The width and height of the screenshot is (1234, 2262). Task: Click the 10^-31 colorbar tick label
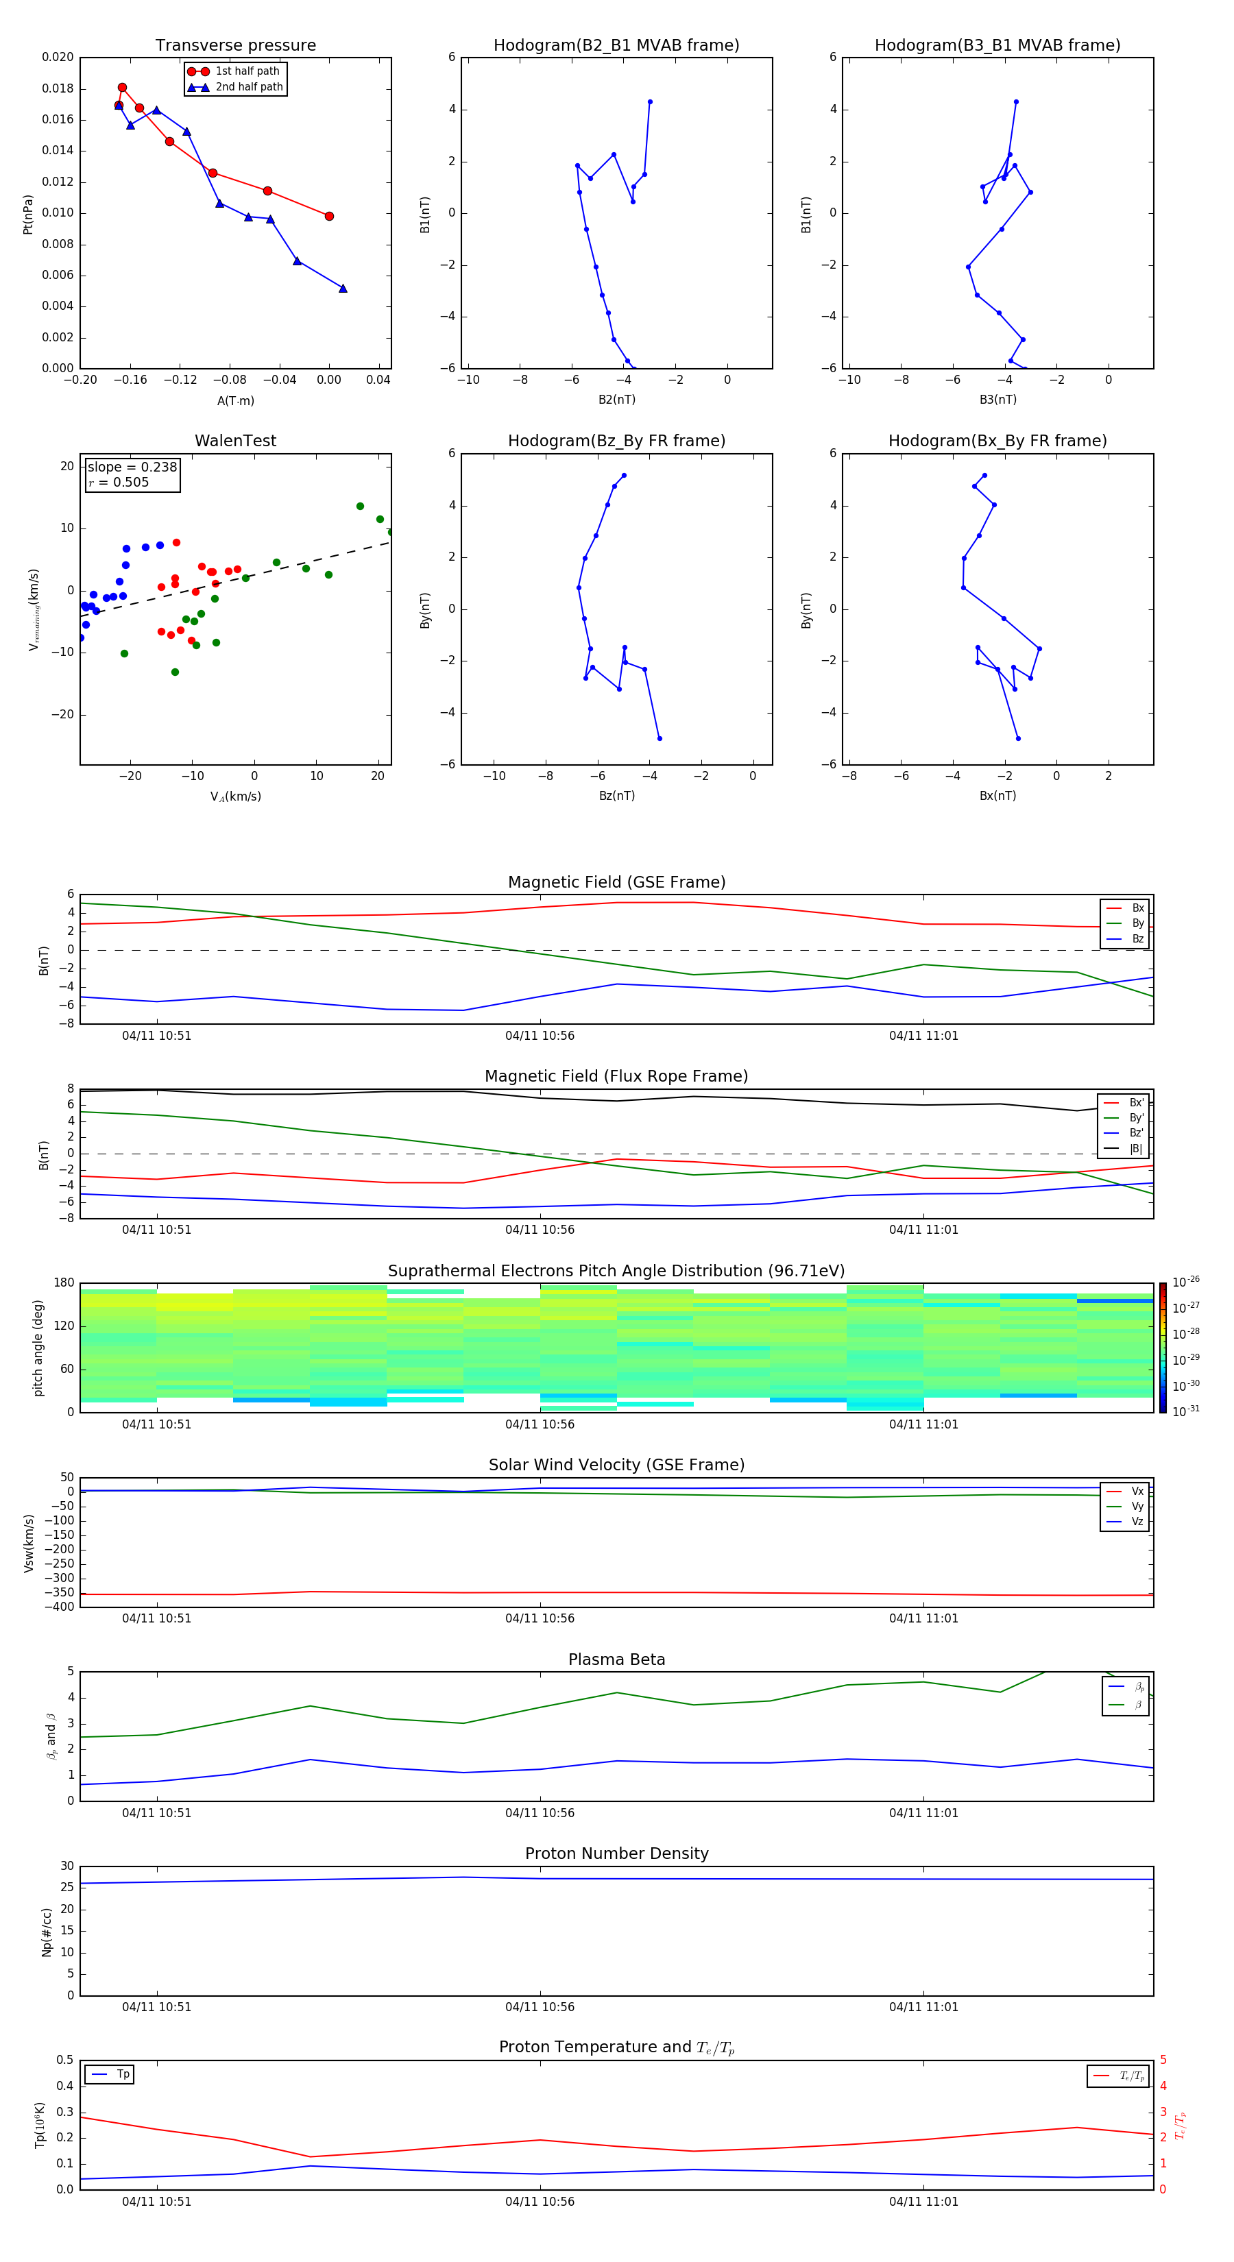(1186, 1411)
